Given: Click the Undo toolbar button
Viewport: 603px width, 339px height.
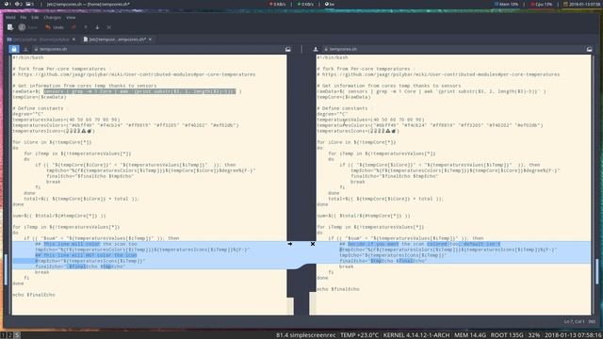Looking at the screenshot, I should [55, 27].
